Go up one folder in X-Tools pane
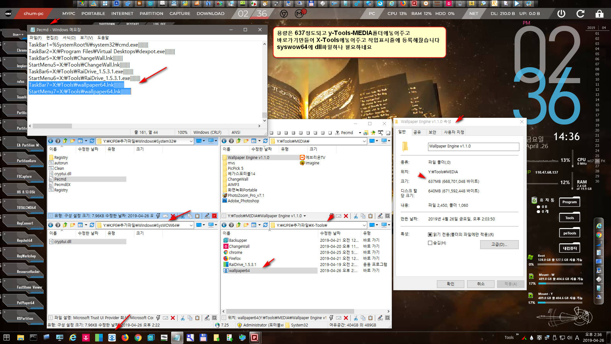611x344 pixels. (238, 225)
